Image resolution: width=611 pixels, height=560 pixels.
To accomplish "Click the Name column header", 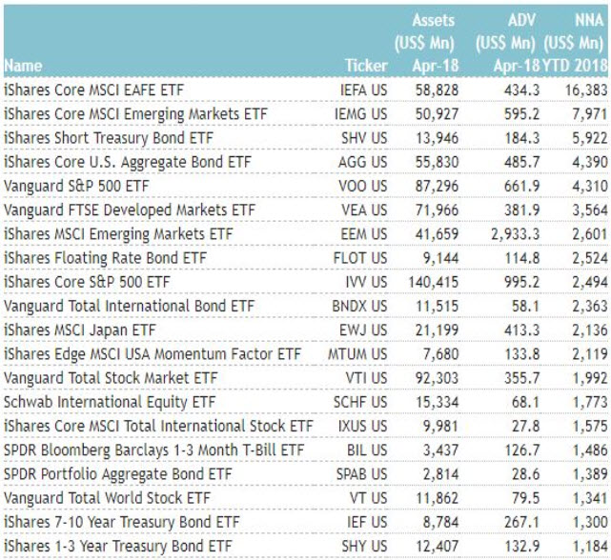I will pyautogui.click(x=24, y=66).
